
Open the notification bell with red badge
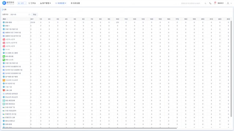(215, 3)
